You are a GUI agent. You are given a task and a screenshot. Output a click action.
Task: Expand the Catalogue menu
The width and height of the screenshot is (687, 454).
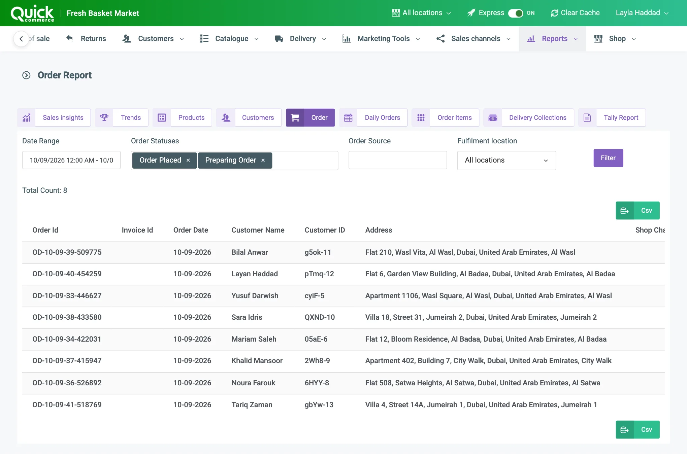coord(229,39)
